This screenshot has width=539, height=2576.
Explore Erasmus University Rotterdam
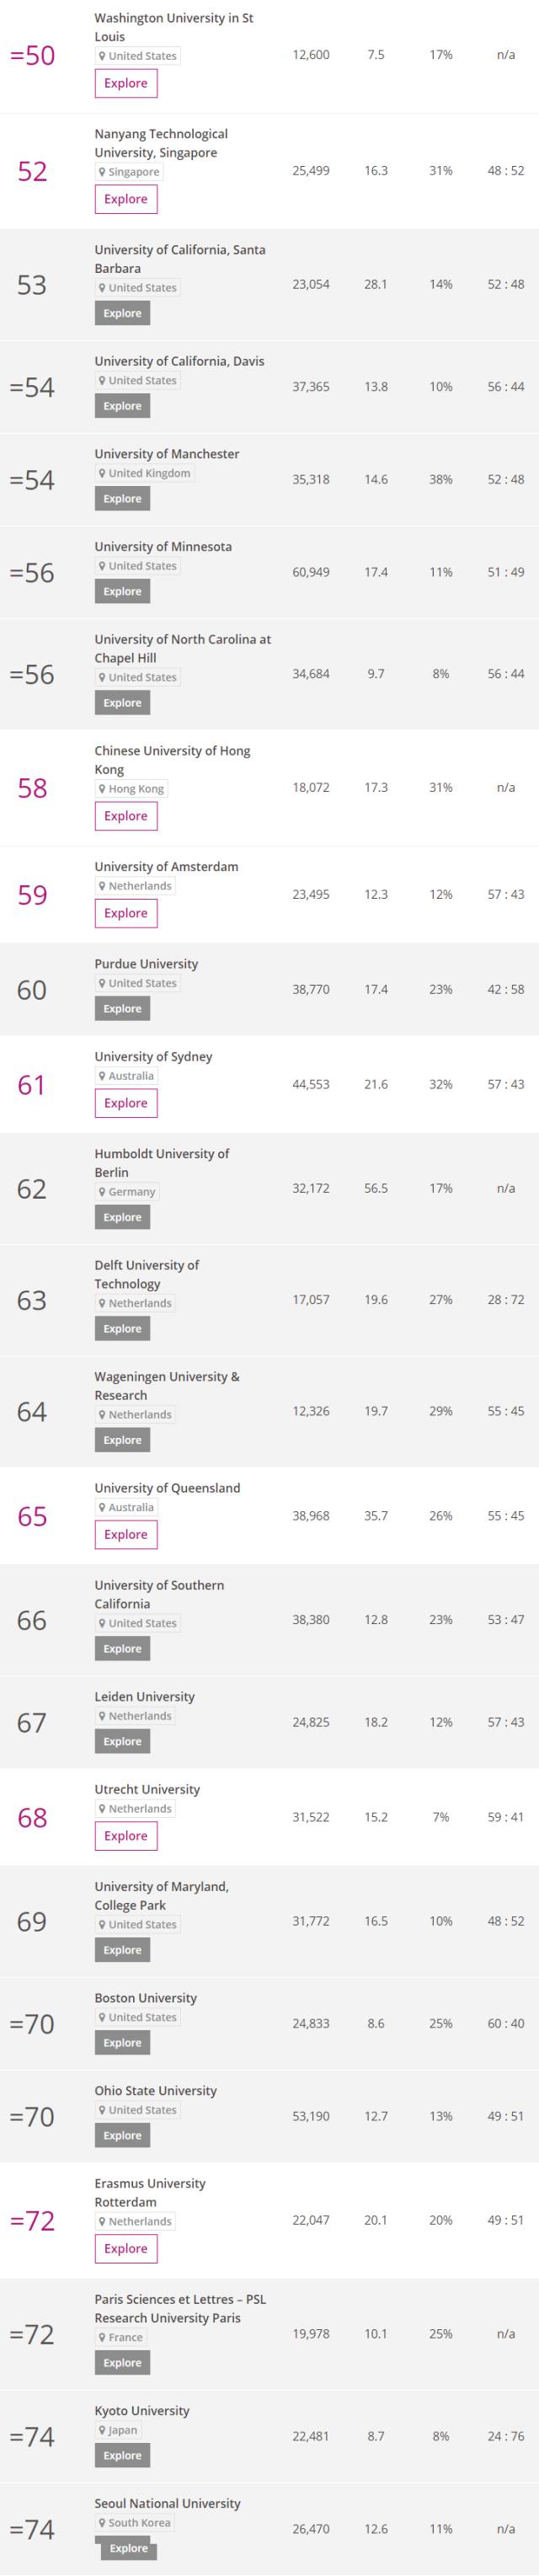pyautogui.click(x=126, y=2249)
